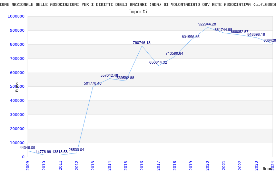Image resolution: width=276 pixels, height=172 pixels.
Task: Click the 501778.43 data label
Action: pyautogui.click(x=92, y=83)
